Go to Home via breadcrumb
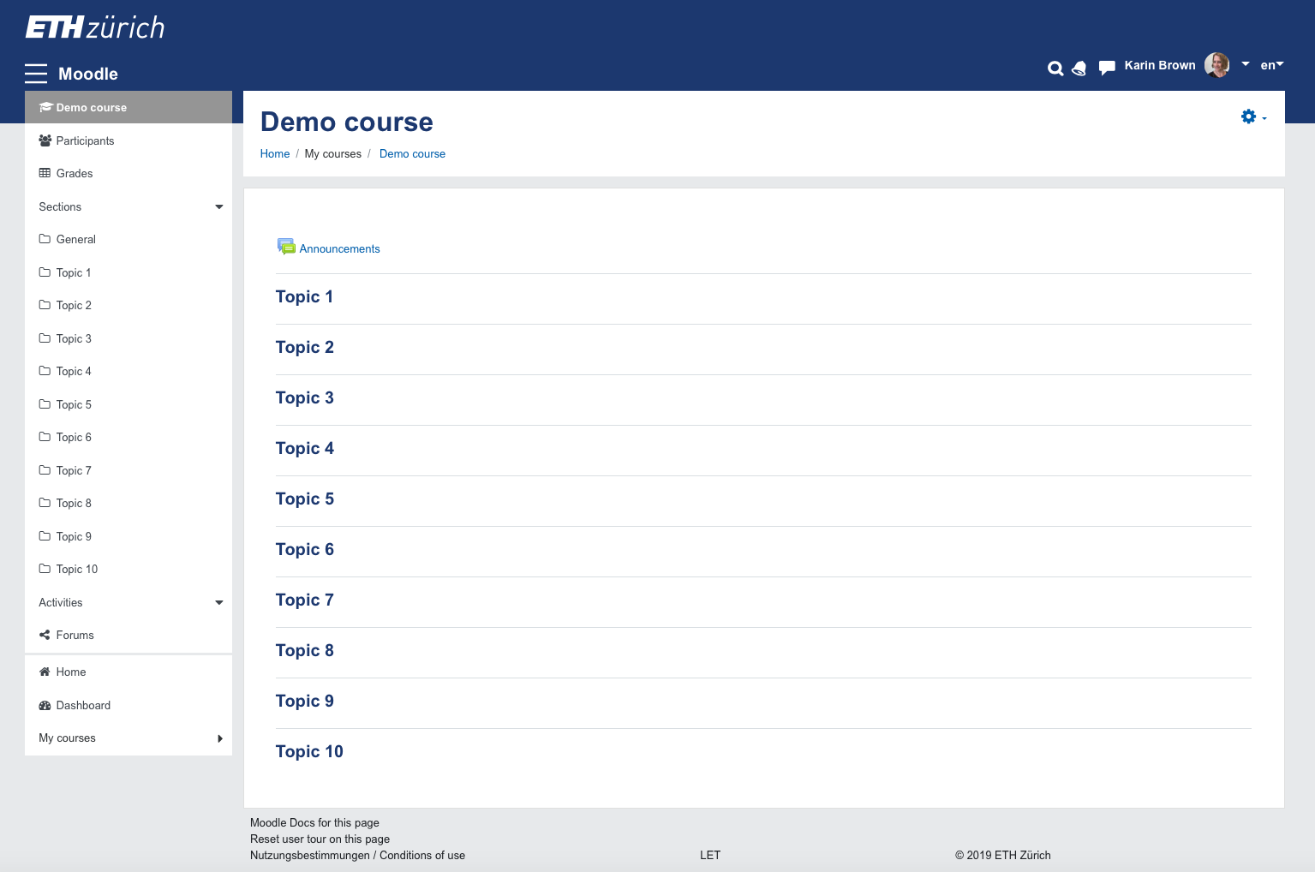Image resolution: width=1315 pixels, height=872 pixels. point(275,154)
